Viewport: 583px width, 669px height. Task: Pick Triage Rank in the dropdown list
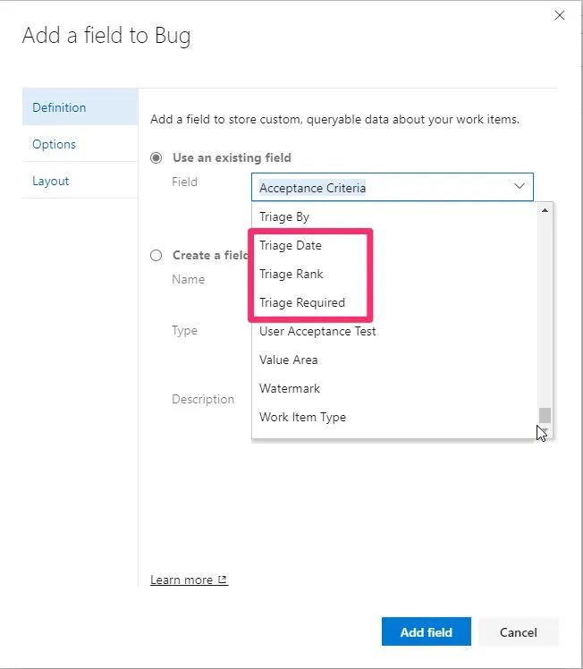[291, 274]
